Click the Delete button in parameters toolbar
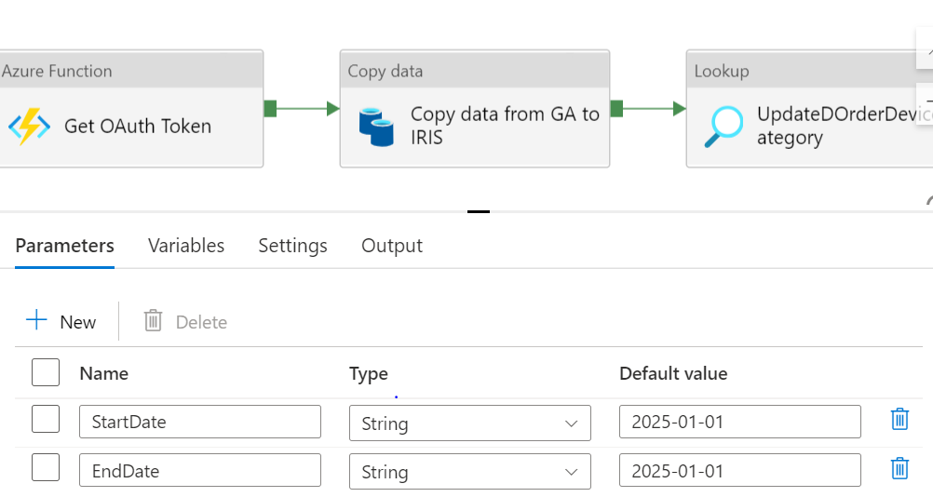This screenshot has width=933, height=497. pos(185,322)
